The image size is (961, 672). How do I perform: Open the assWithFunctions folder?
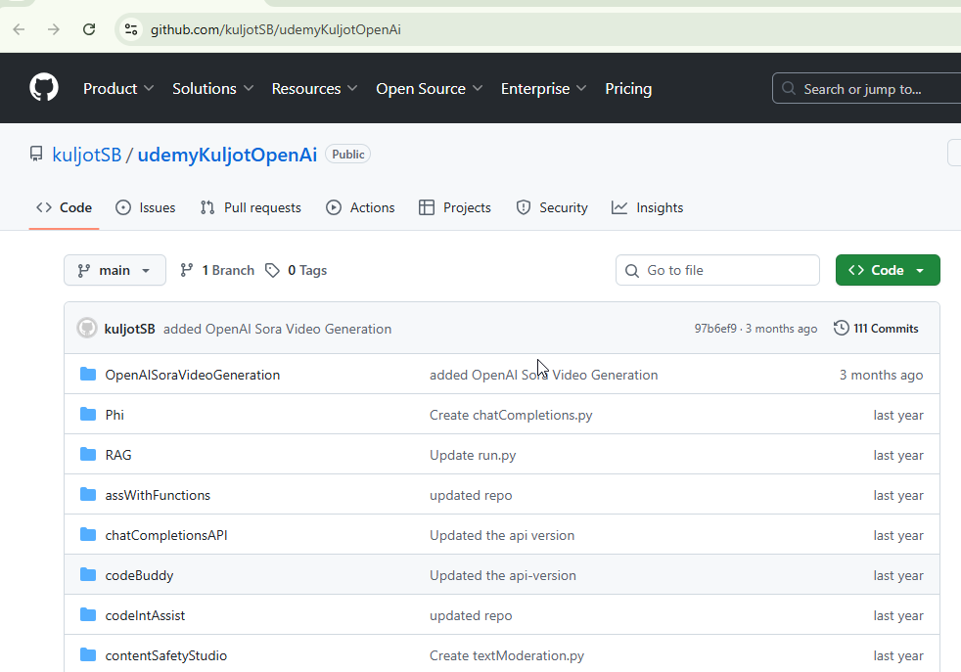pyautogui.click(x=158, y=495)
